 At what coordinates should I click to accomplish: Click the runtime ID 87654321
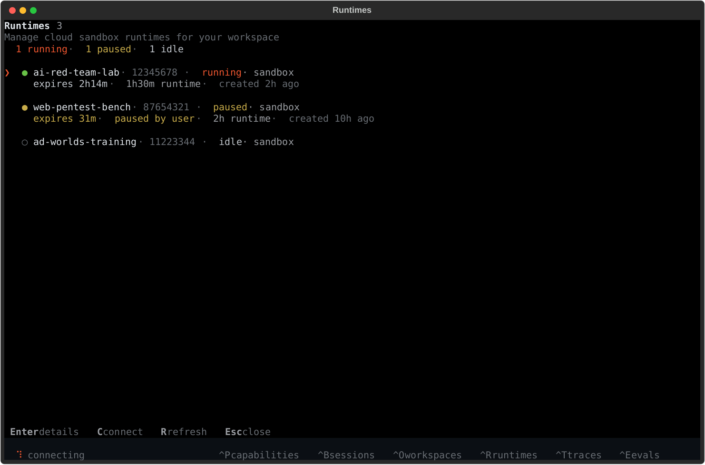coord(166,107)
